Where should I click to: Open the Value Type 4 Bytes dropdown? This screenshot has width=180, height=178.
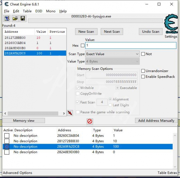pyautogui.click(x=112, y=61)
